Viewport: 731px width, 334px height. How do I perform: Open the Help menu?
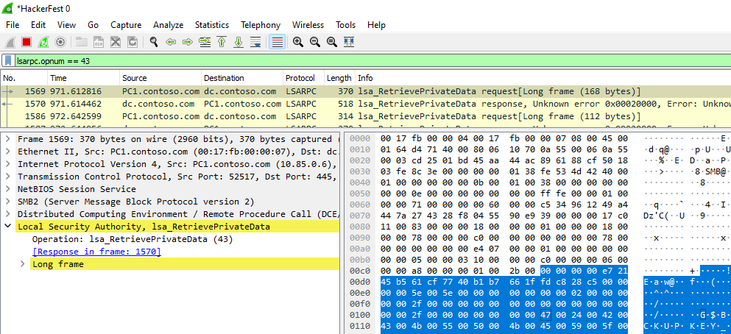click(376, 25)
